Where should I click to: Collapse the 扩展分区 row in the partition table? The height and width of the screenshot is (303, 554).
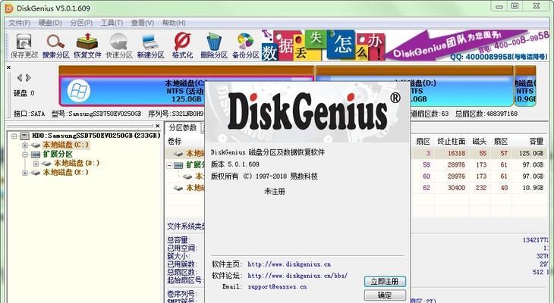169,165
